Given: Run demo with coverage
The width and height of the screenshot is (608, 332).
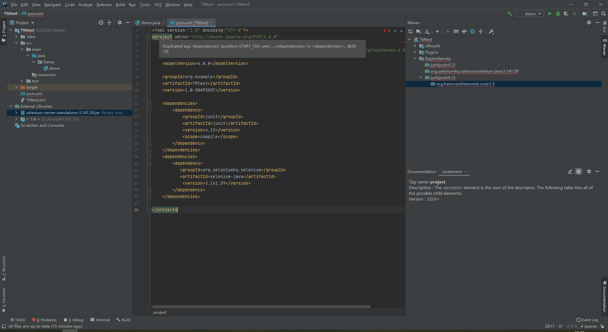Looking at the screenshot, I should point(566,14).
